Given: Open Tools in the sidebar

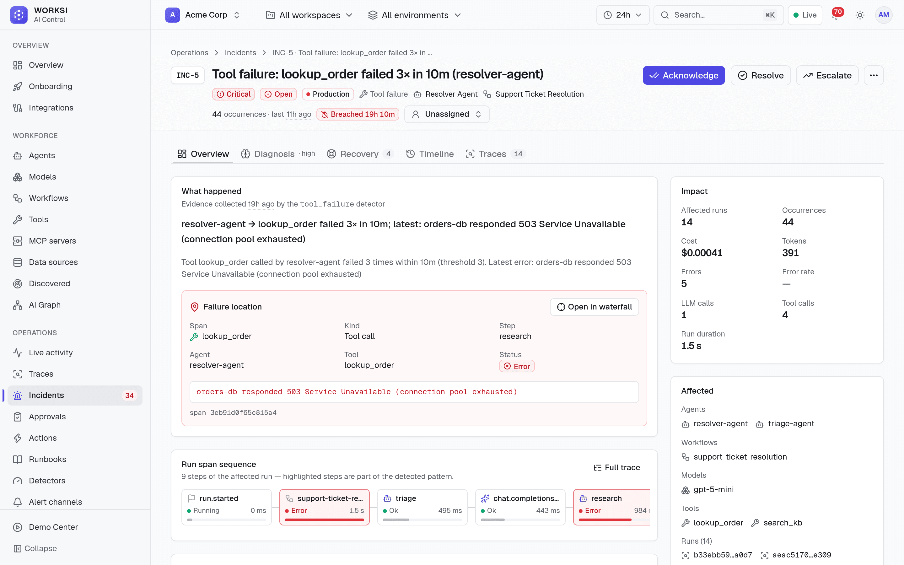Looking at the screenshot, I should (75, 219).
